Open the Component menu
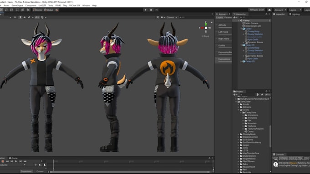 31,5
